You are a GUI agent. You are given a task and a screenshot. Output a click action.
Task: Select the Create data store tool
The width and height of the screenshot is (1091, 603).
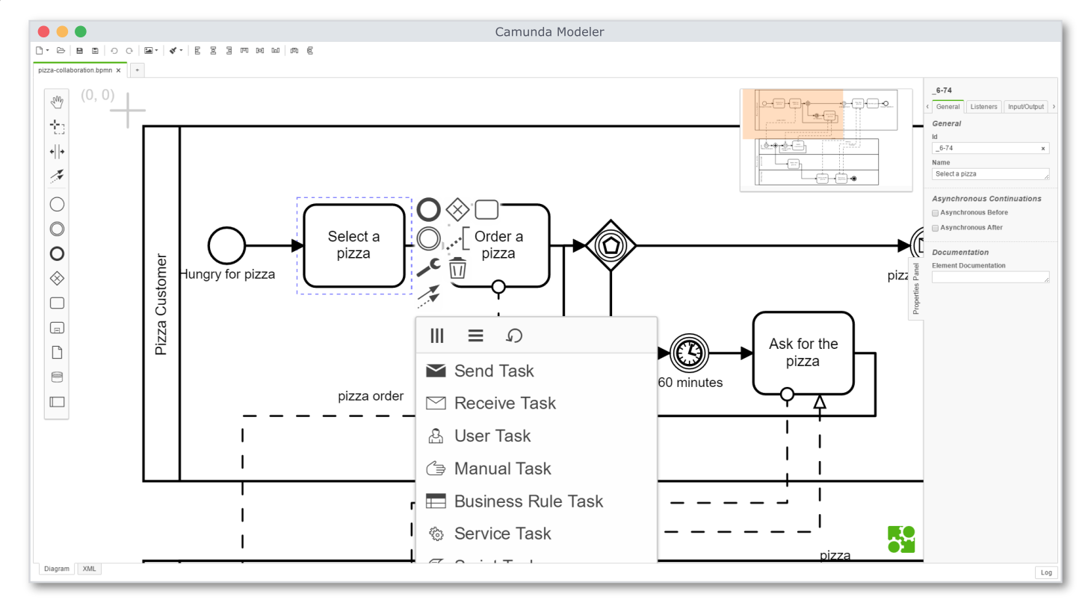(x=56, y=377)
